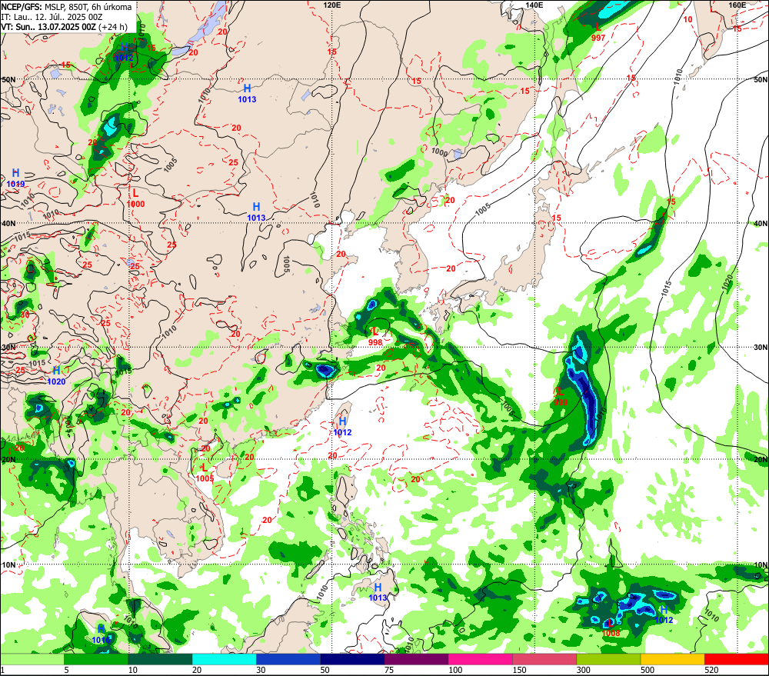Click the valid time "VT: Sun.. 13.07.2025 00Z"
The width and height of the screenshot is (769, 676).
48,27
